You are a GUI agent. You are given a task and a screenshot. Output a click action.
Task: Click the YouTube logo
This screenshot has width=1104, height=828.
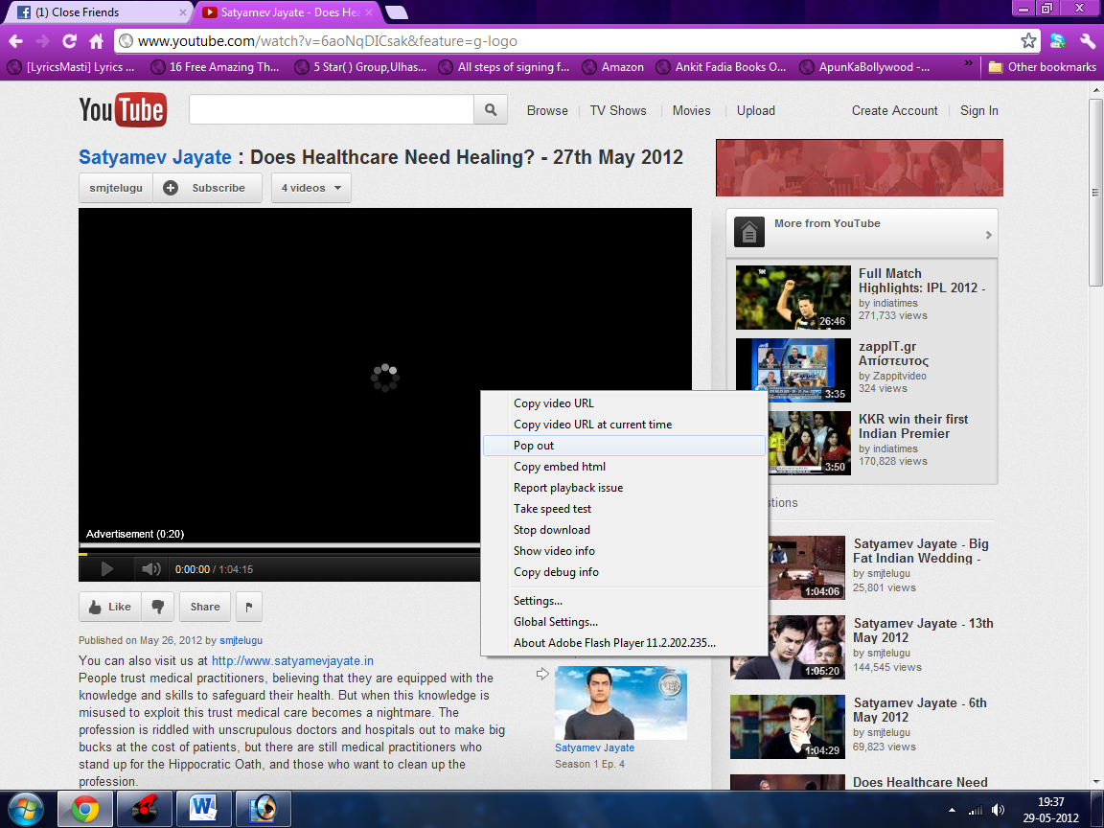coord(123,110)
